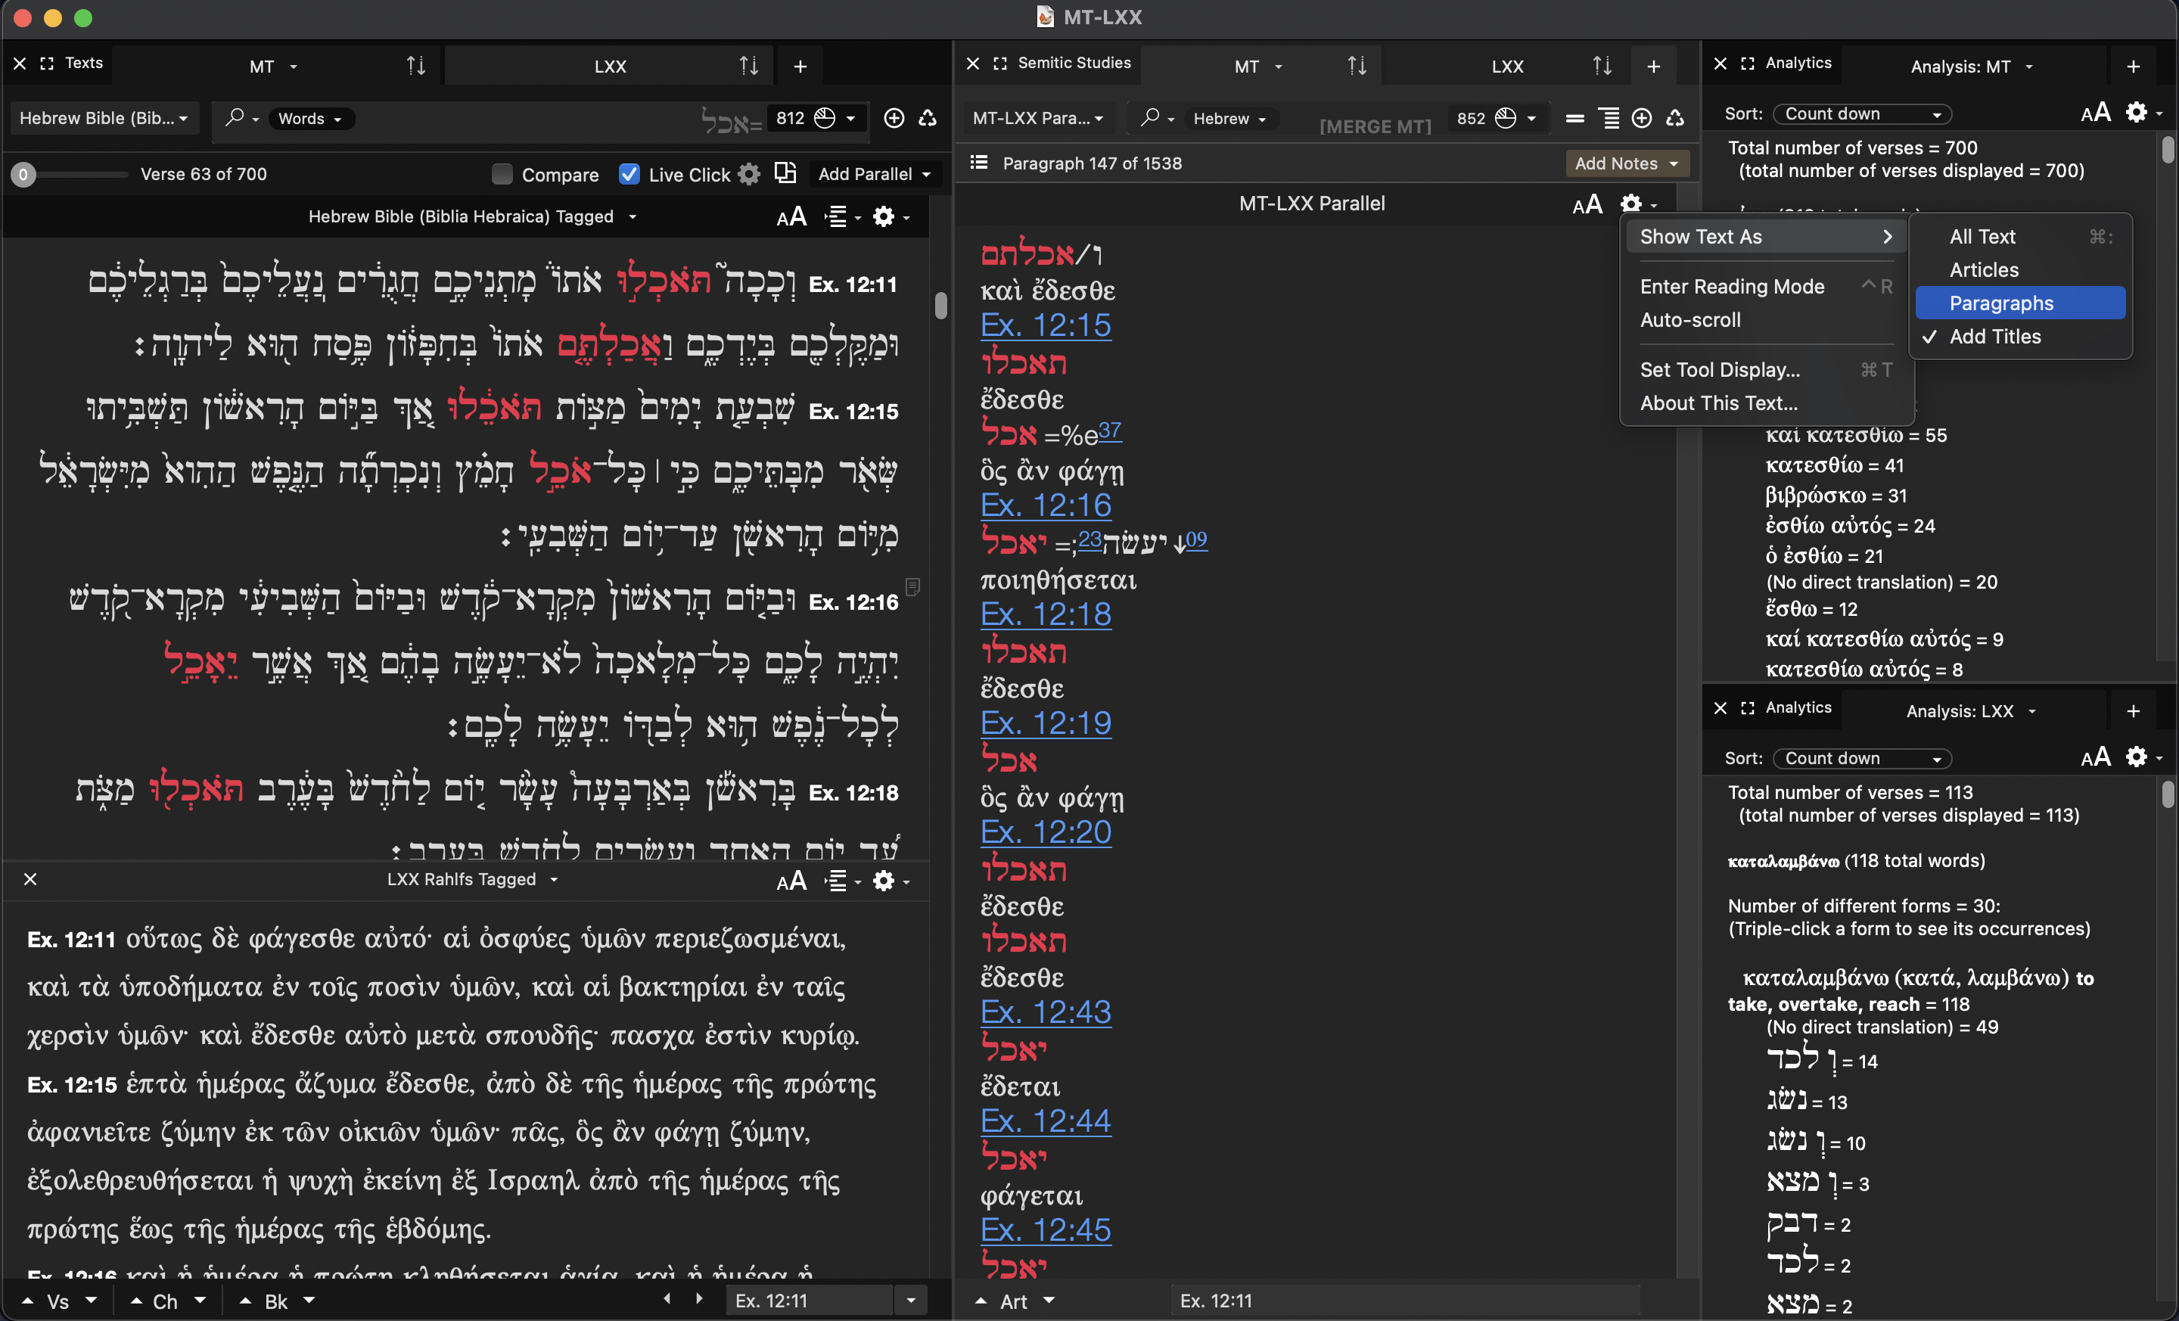
Task: Toggle the Add Titles menu option
Action: click(1995, 337)
